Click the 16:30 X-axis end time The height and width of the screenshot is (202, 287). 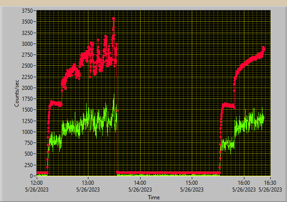point(270,183)
